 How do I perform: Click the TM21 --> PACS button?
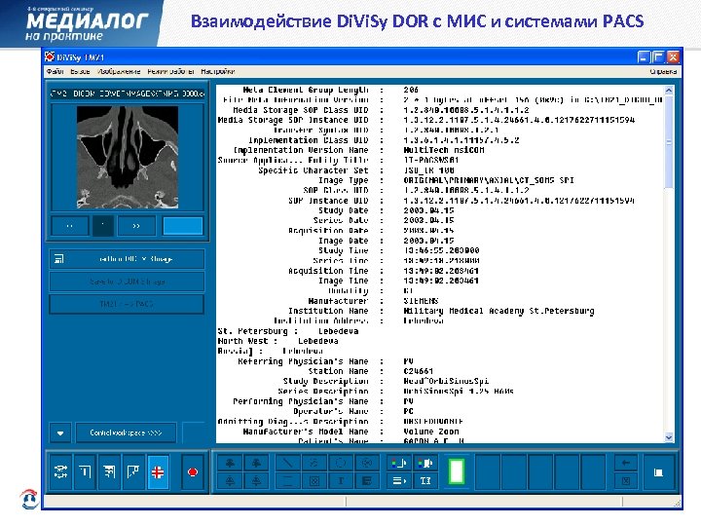(x=127, y=304)
